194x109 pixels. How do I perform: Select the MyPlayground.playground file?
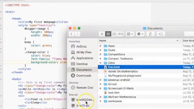pos(146,76)
